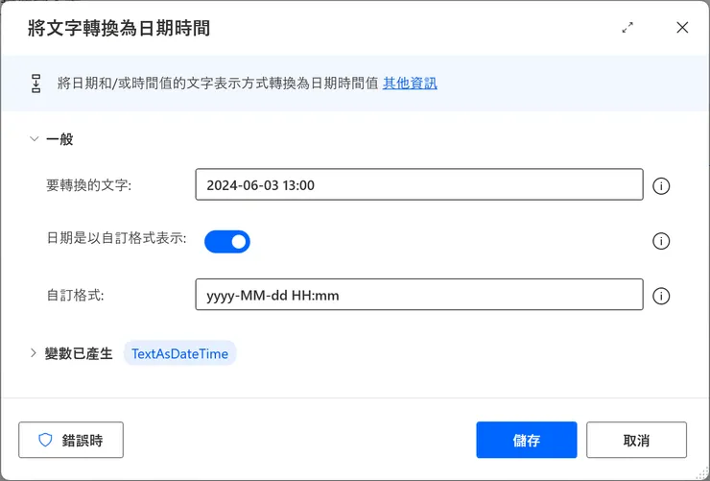Focus the 要轉換的文字 input field

click(x=419, y=184)
